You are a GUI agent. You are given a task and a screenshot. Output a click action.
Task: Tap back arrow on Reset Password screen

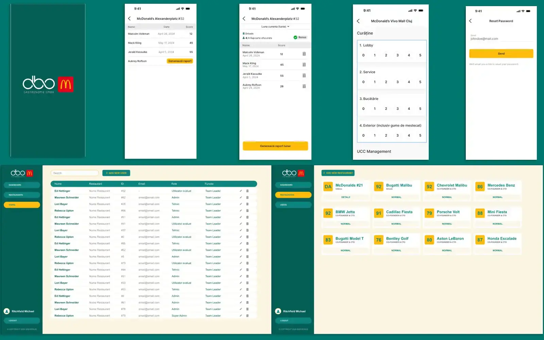click(x=470, y=21)
